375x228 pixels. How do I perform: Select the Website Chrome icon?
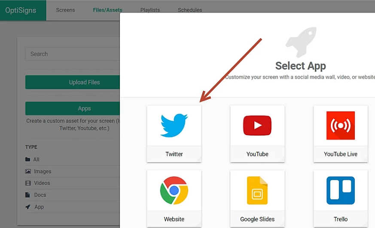[174, 190]
